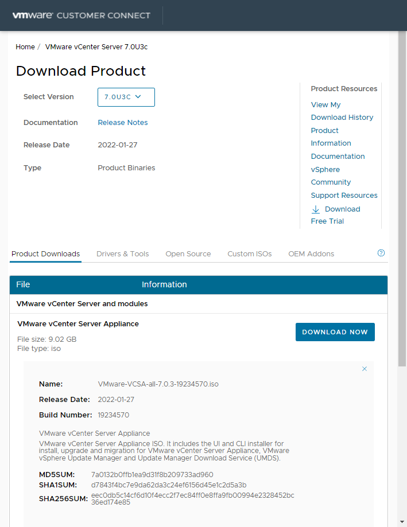Click the file name VMware-VCSA-all-7.0.3-19234570.iso

pos(158,384)
